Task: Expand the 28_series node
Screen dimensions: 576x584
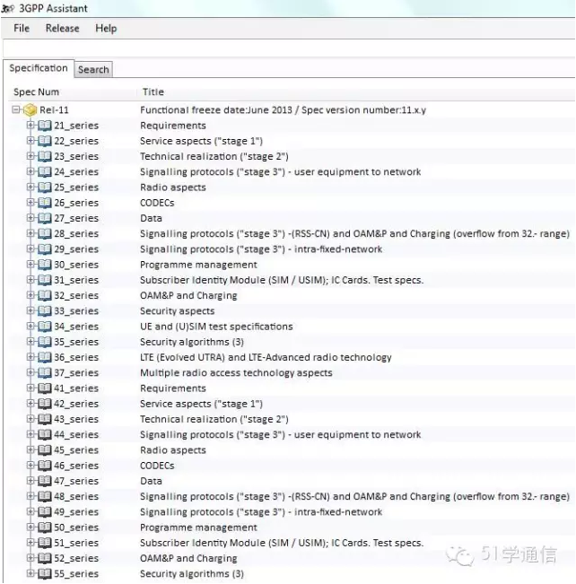Action: point(31,233)
